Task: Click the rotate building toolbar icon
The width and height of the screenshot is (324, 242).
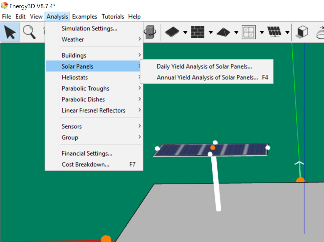Action: click(150, 31)
